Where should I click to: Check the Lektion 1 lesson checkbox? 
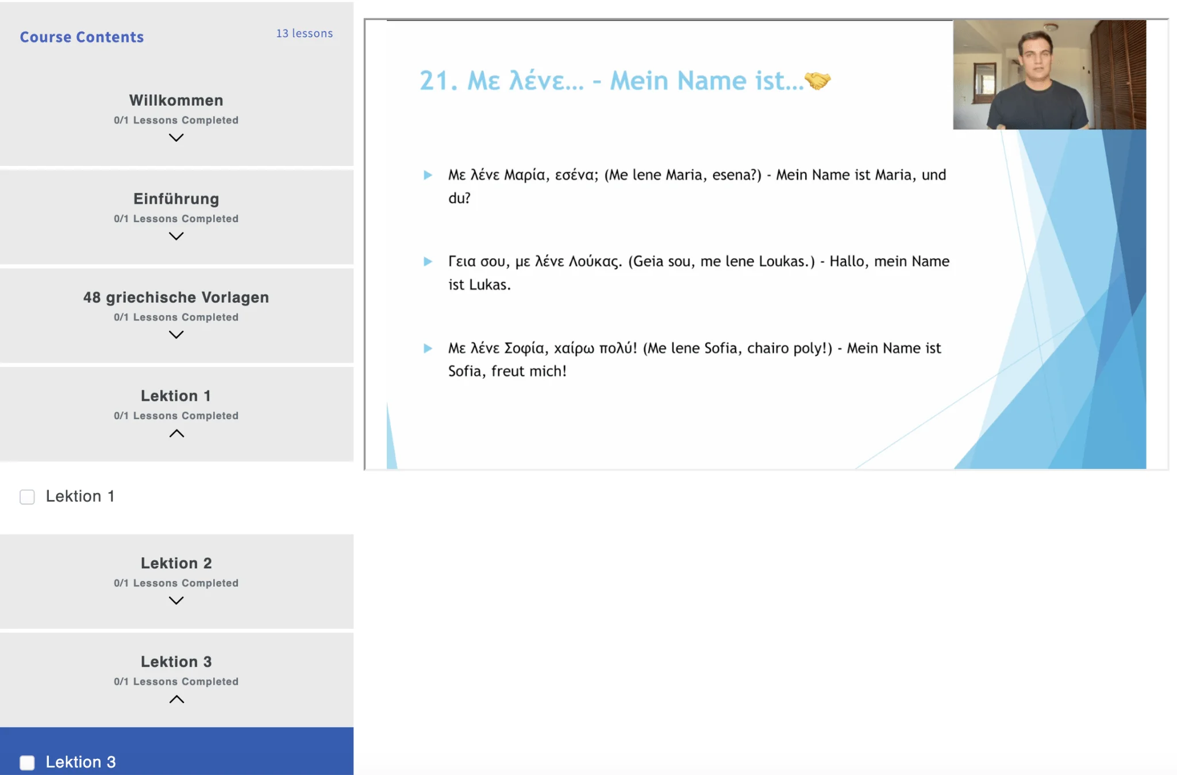pyautogui.click(x=27, y=497)
